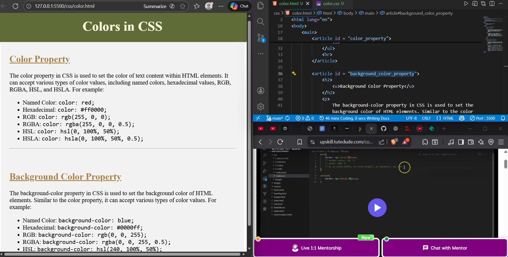The height and width of the screenshot is (257, 508).
Task: Click the Copilot icon beside Summarize in Edge
Action: coord(172,6)
